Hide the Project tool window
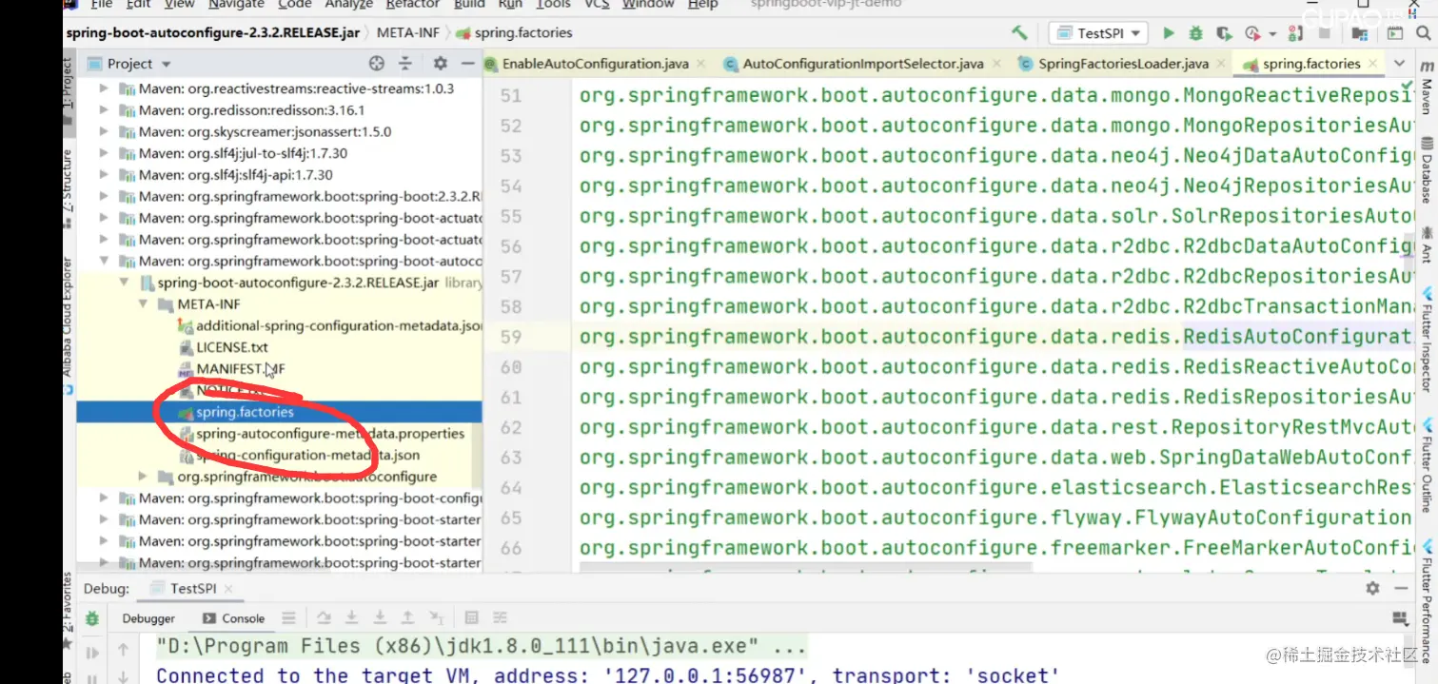 click(x=467, y=64)
